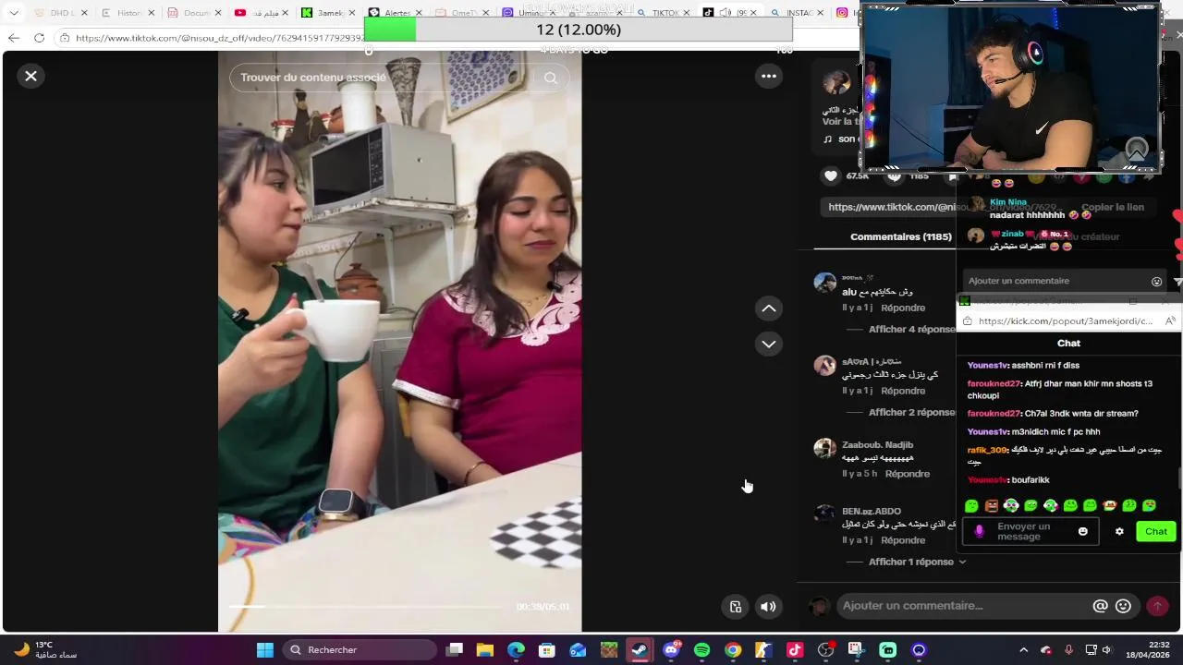
Task: Mute the video with the speaker icon
Action: tap(768, 607)
